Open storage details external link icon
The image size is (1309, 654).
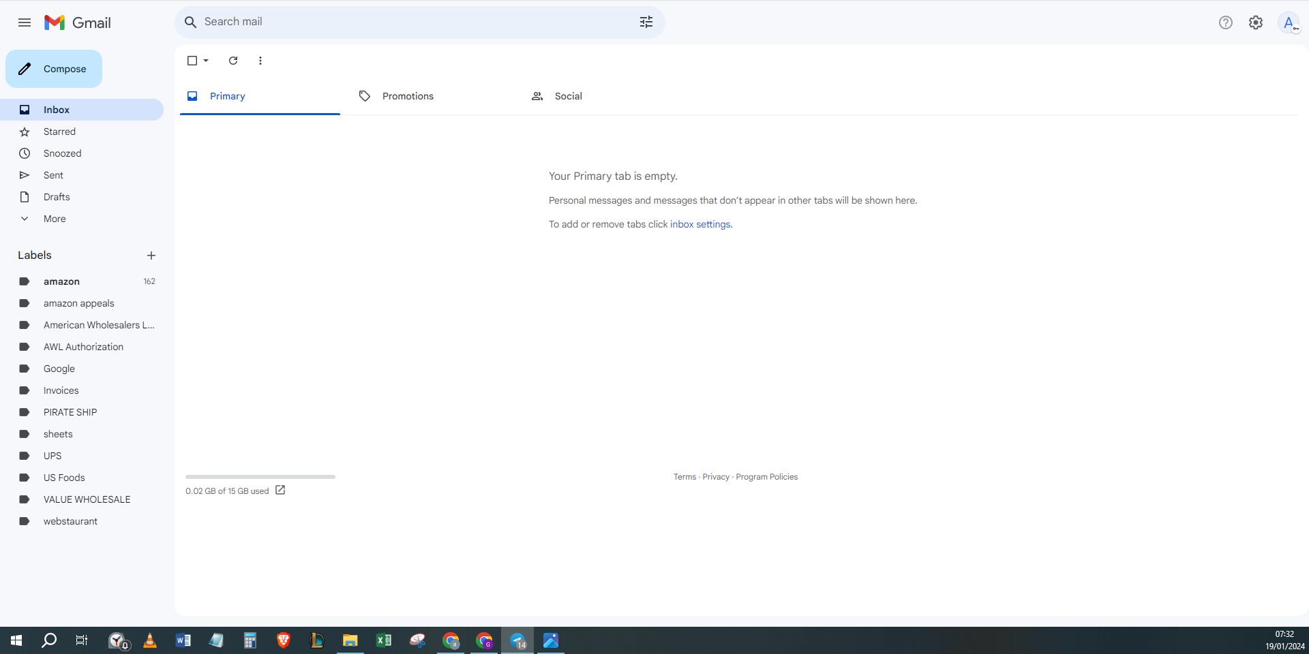pyautogui.click(x=280, y=490)
